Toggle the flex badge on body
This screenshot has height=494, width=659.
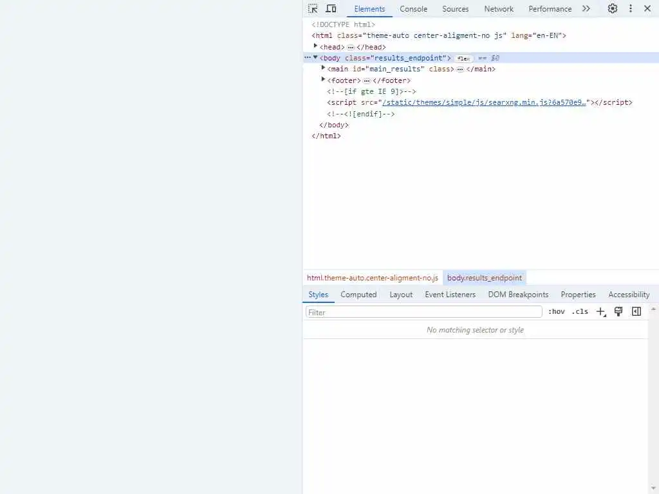463,59
